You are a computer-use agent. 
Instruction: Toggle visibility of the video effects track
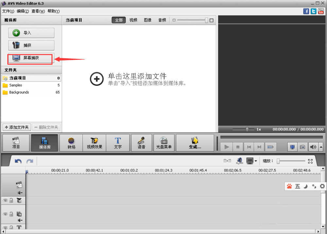[5, 200]
